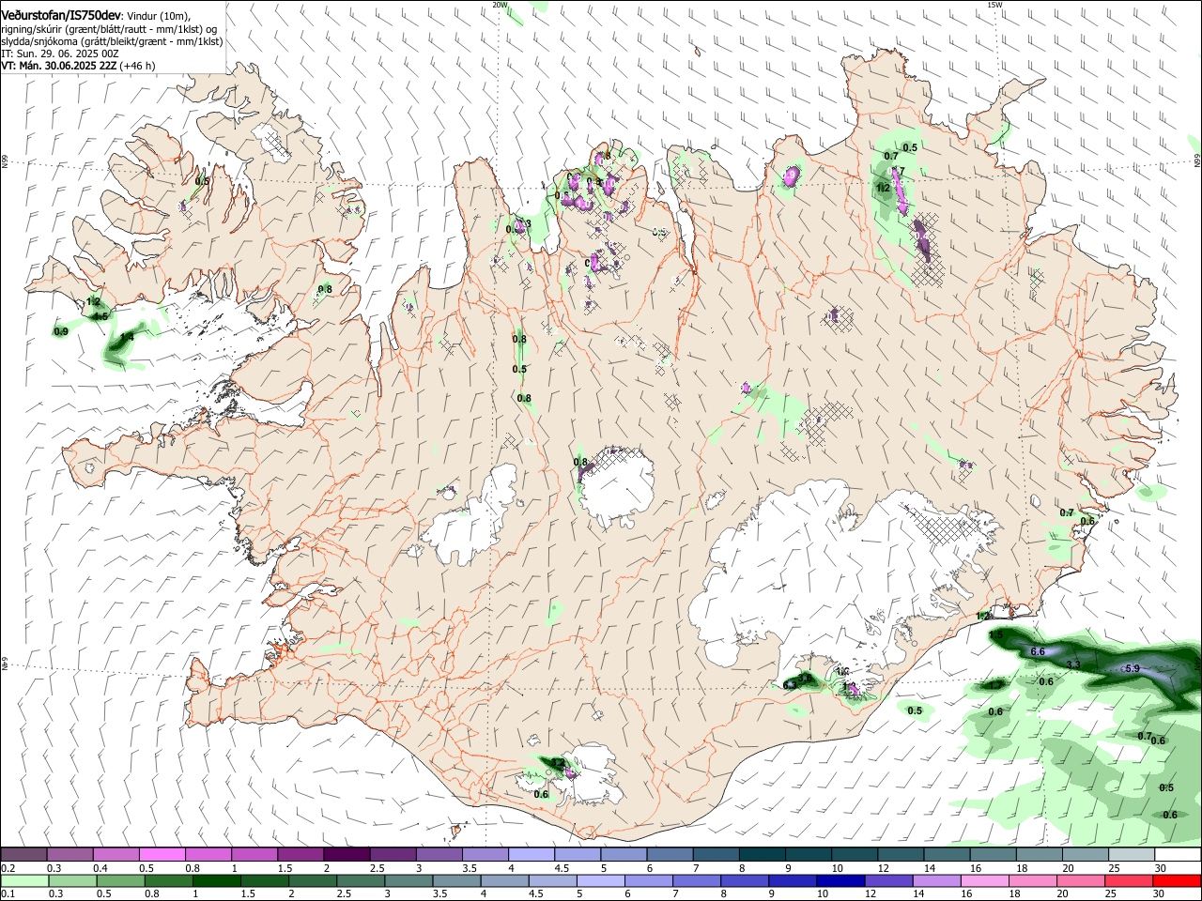Screen dimensions: 1202x901
Task: Select the lavender 4–4.5 swatch in upper legend
Action: click(531, 855)
